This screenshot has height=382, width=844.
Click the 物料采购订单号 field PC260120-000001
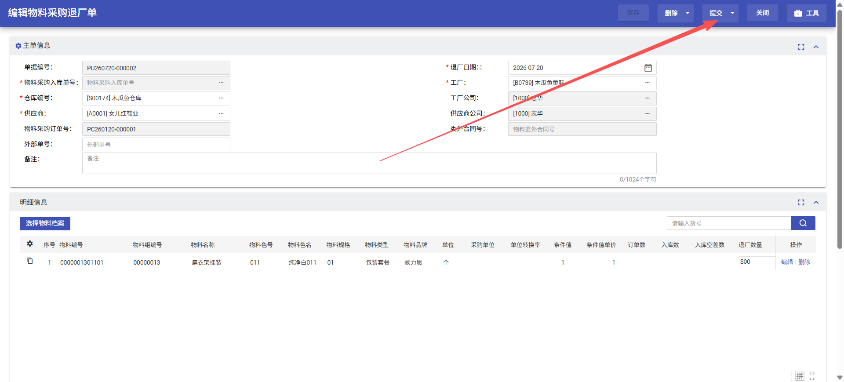click(156, 129)
